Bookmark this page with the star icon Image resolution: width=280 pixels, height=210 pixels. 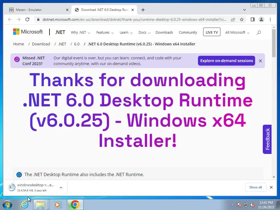point(242,19)
